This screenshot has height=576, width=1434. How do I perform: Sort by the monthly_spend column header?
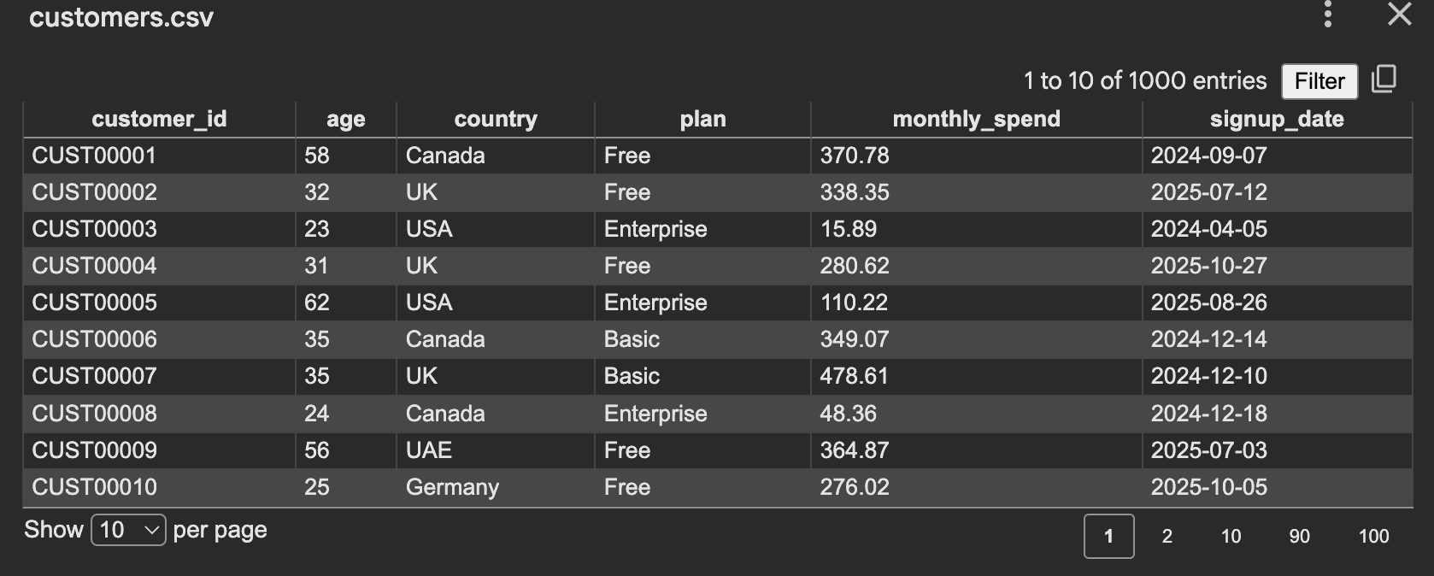(976, 119)
